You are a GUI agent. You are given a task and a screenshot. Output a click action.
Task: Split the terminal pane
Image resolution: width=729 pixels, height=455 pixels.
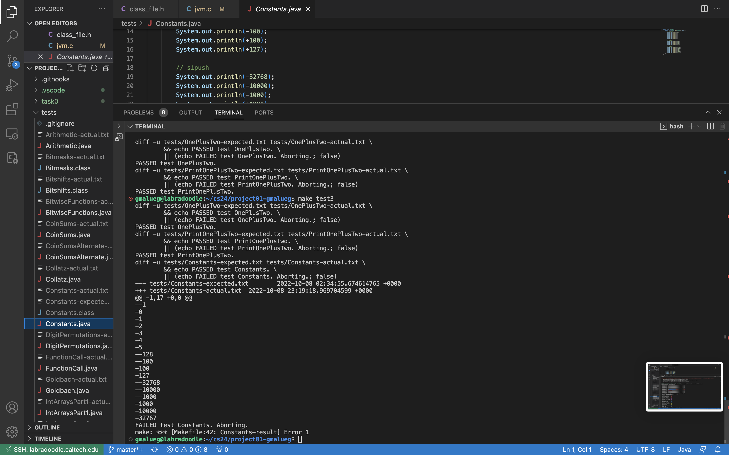(710, 126)
